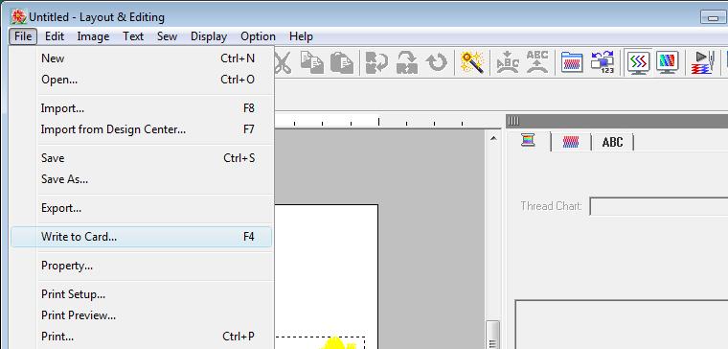Open the sewing order icon with 123
Image resolution: width=728 pixels, height=349 pixels.
603,62
